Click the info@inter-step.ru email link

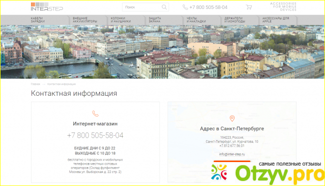click(x=232, y=154)
